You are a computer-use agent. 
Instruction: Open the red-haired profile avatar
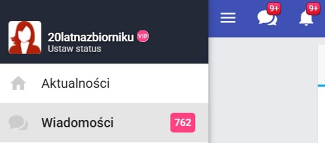point(25,37)
